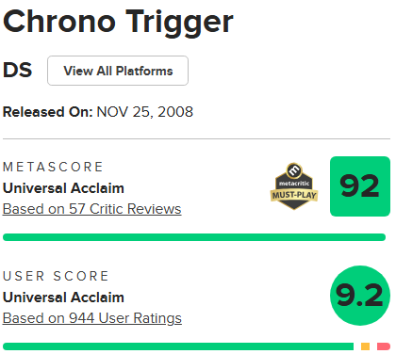396x354 pixels.
Task: Click the red negative ratings segment
Action: point(384,346)
